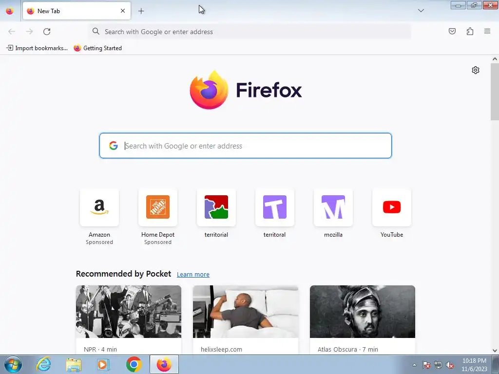
Task: Click the helixsleep.com source label
Action: (x=221, y=349)
